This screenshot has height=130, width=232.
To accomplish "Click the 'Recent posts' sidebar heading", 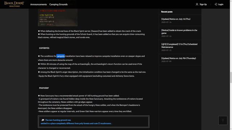I will (167, 12).
